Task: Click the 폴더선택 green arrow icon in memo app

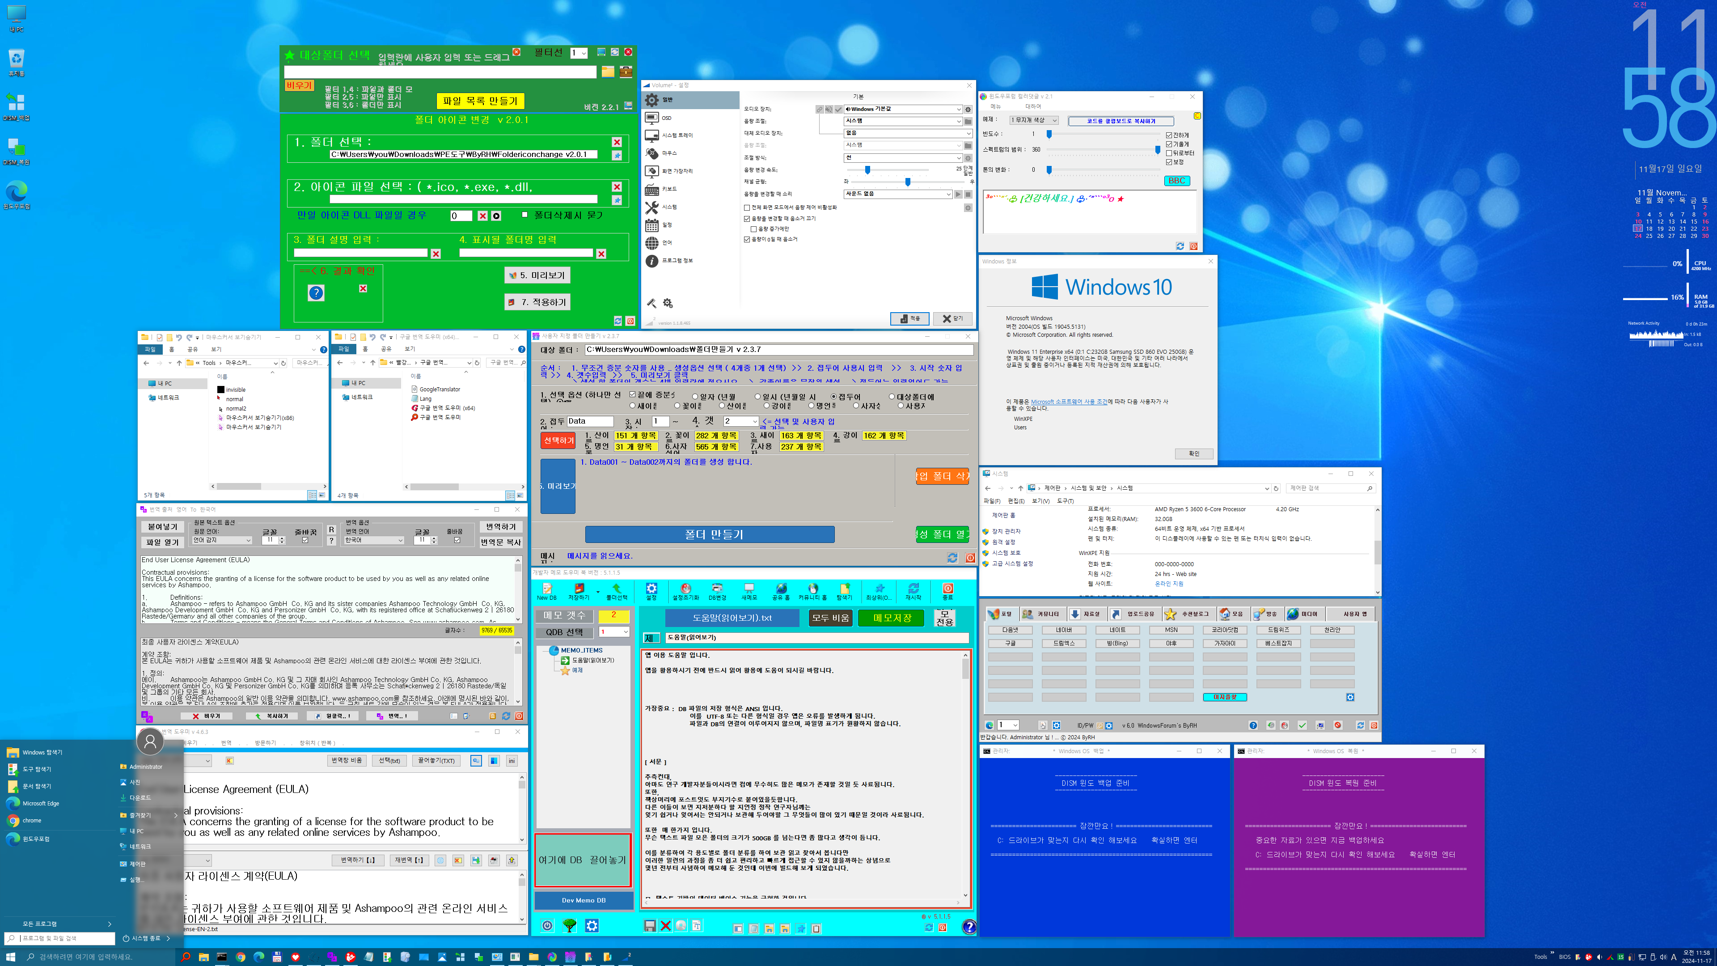Action: [x=617, y=591]
